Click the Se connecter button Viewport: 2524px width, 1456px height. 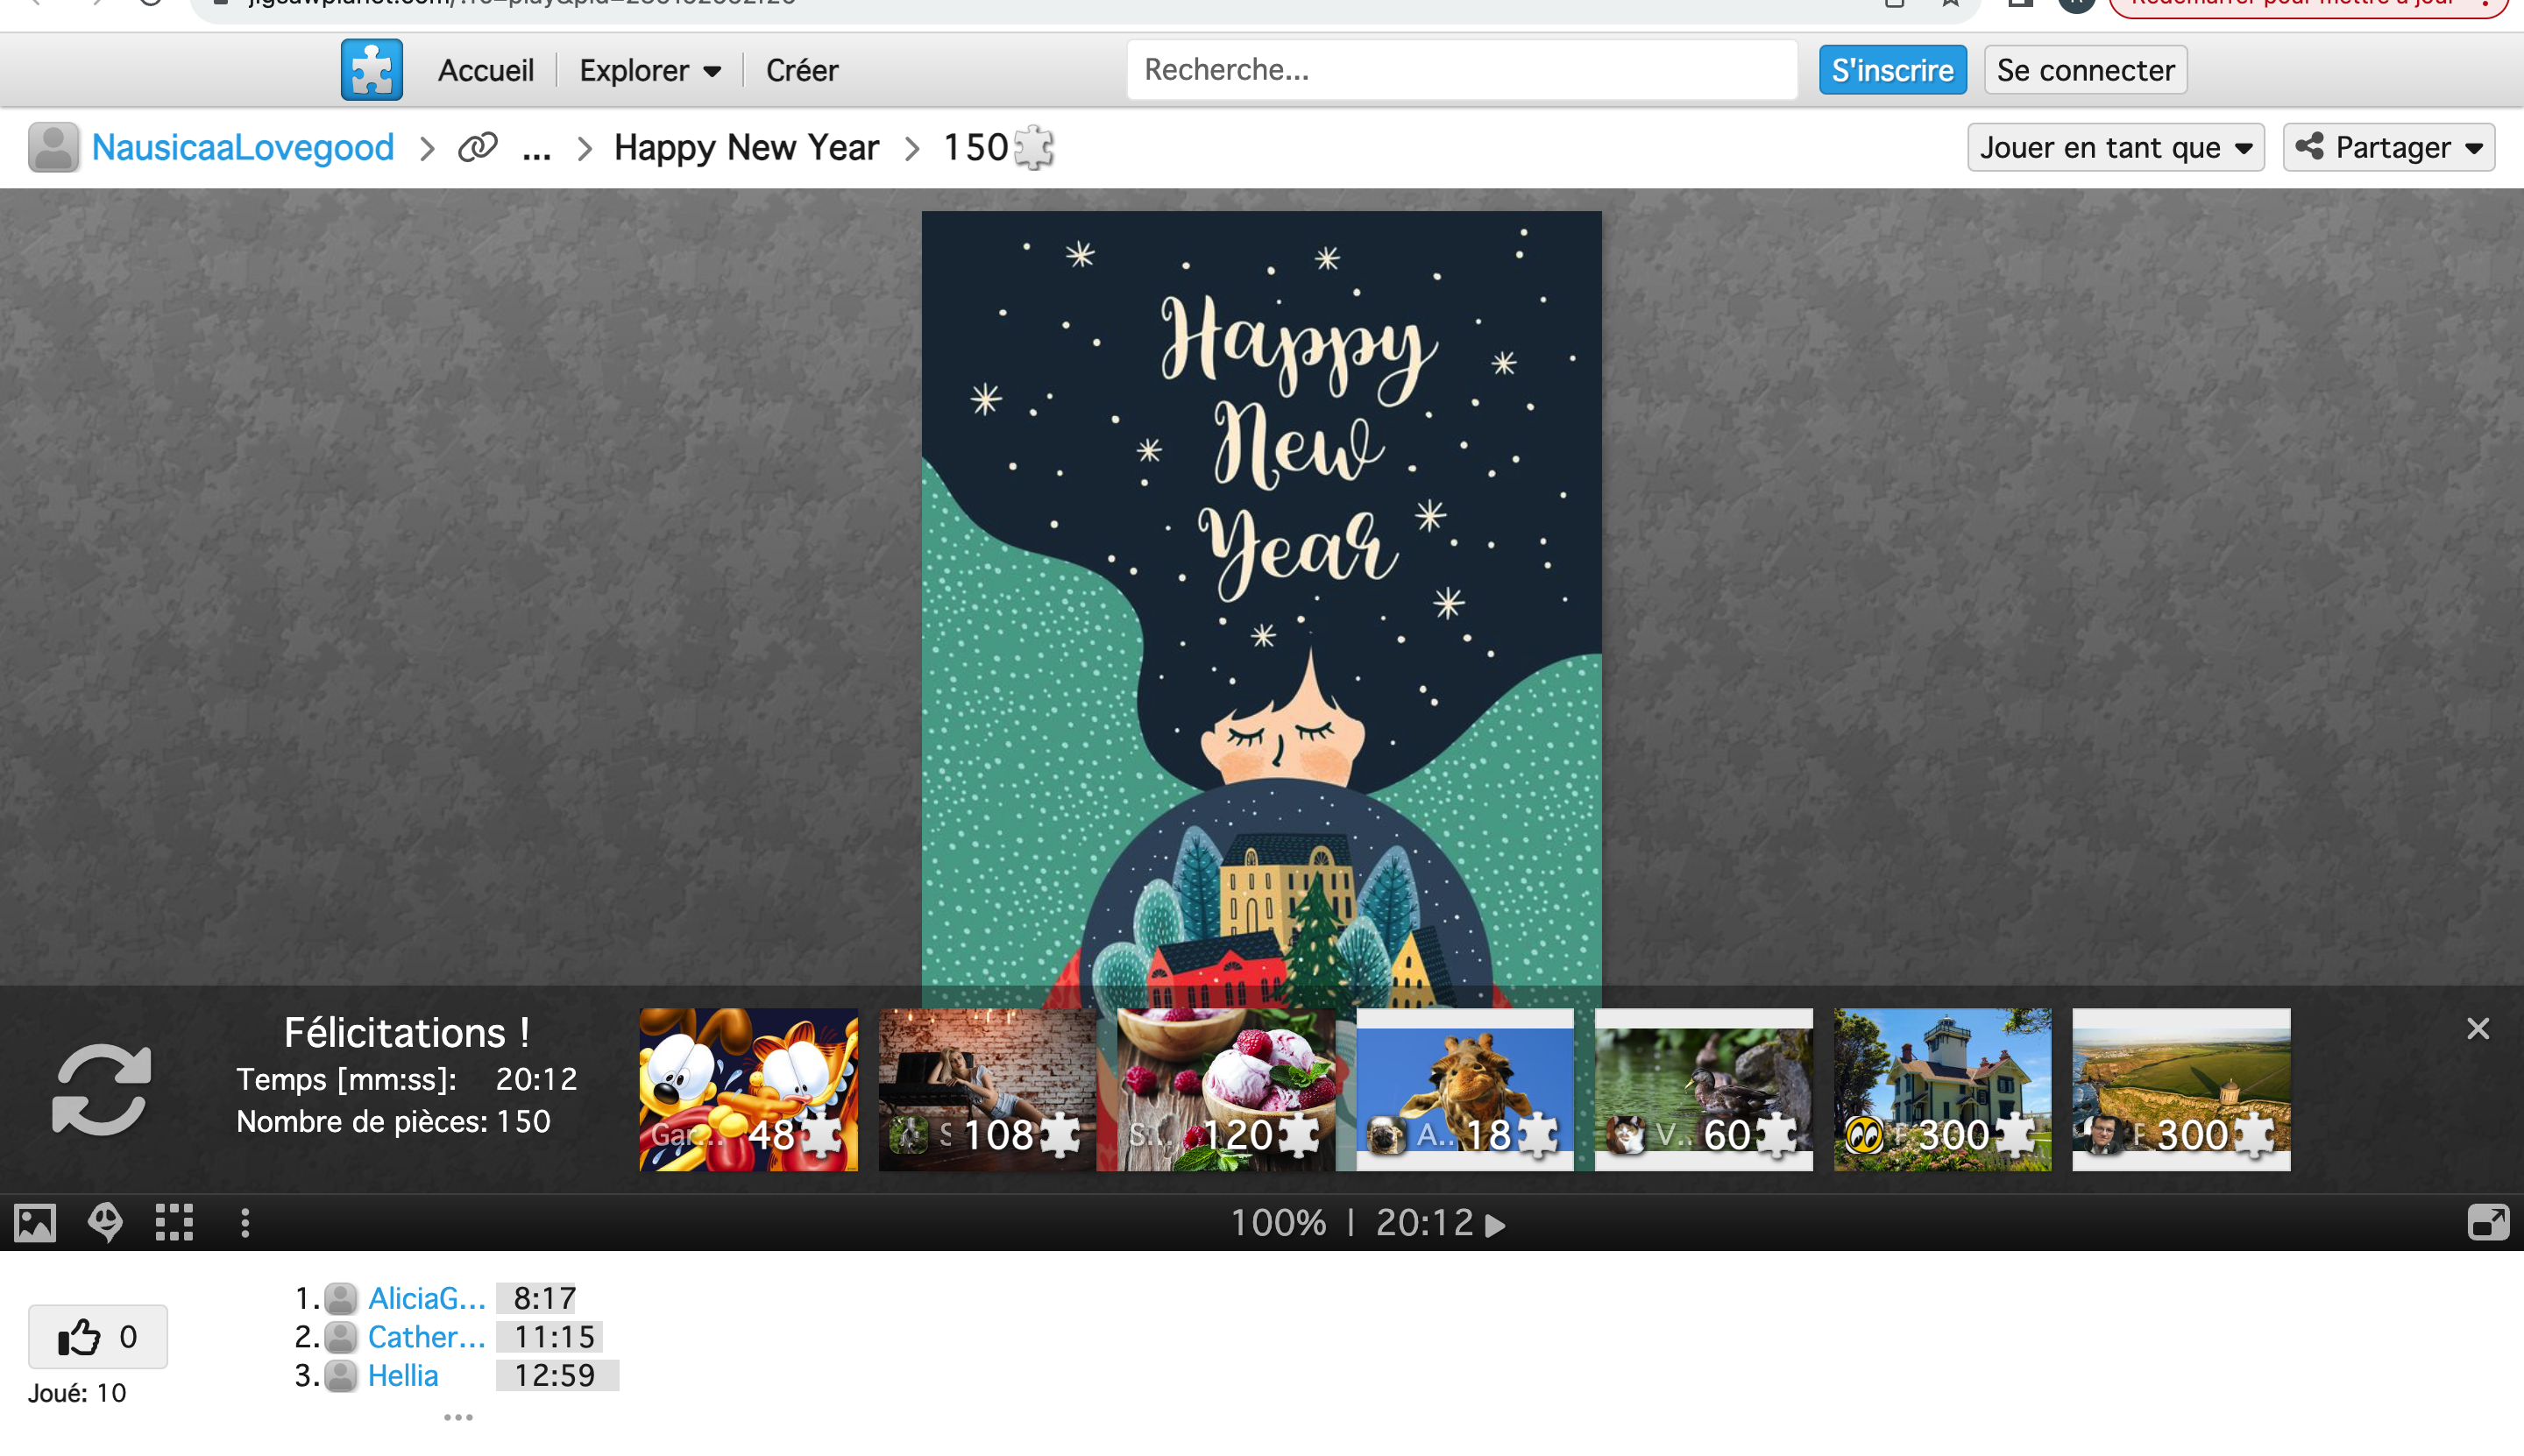(2085, 70)
